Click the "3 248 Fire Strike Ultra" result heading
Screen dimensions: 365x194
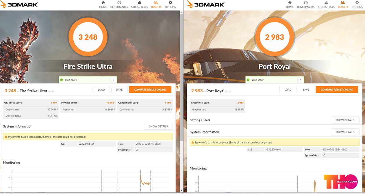pyautogui.click(x=29, y=91)
